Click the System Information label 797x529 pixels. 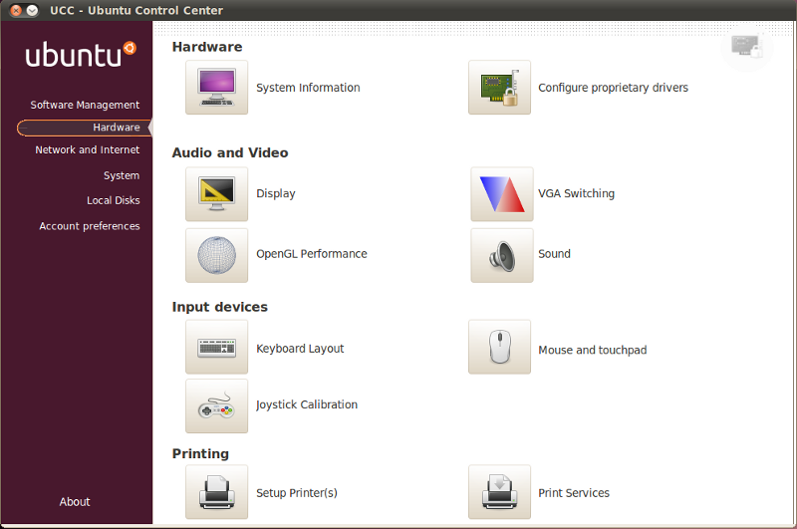pyautogui.click(x=308, y=88)
